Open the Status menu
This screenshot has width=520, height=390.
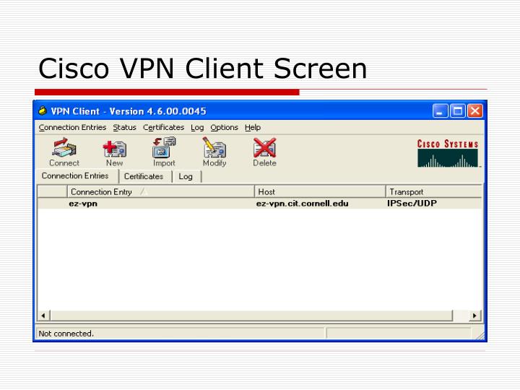pyautogui.click(x=124, y=127)
